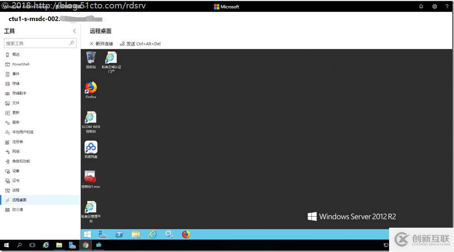Screen dimensions: 454x252
Task: Click the search magnifier in tools box
Action: click(72, 43)
